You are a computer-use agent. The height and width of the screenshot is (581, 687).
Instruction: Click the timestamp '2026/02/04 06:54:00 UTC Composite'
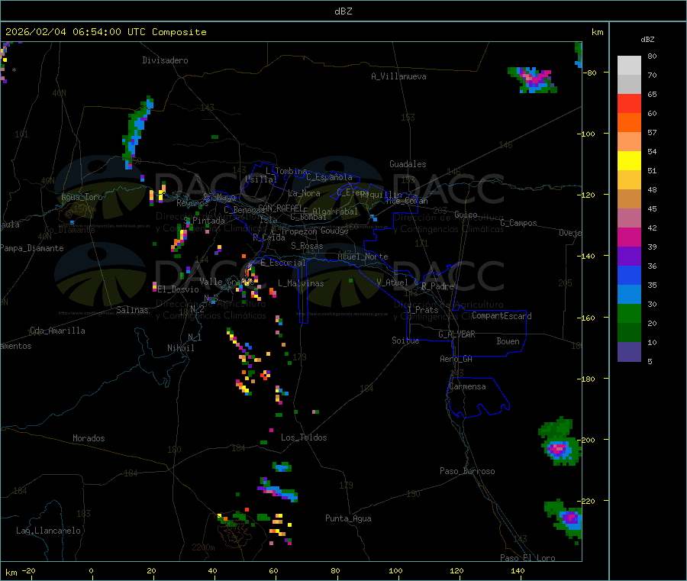(x=105, y=32)
